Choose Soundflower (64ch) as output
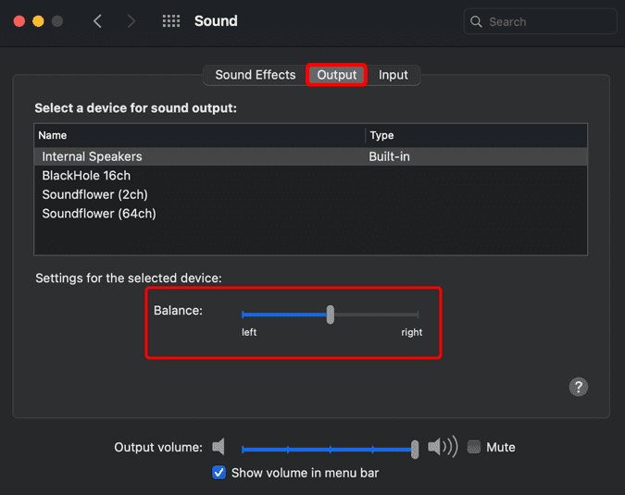This screenshot has width=625, height=495. coord(98,214)
